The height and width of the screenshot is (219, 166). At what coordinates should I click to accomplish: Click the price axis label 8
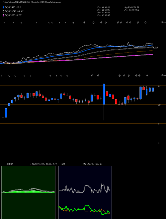pyautogui.click(x=159, y=143)
